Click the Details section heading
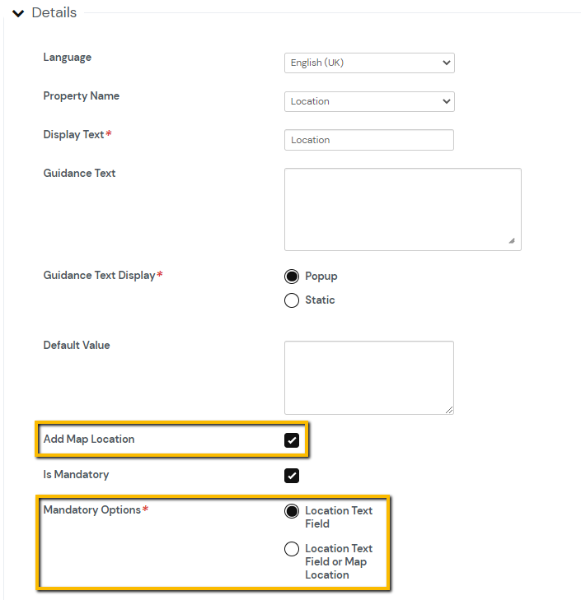This screenshot has width=581, height=600. [x=54, y=13]
